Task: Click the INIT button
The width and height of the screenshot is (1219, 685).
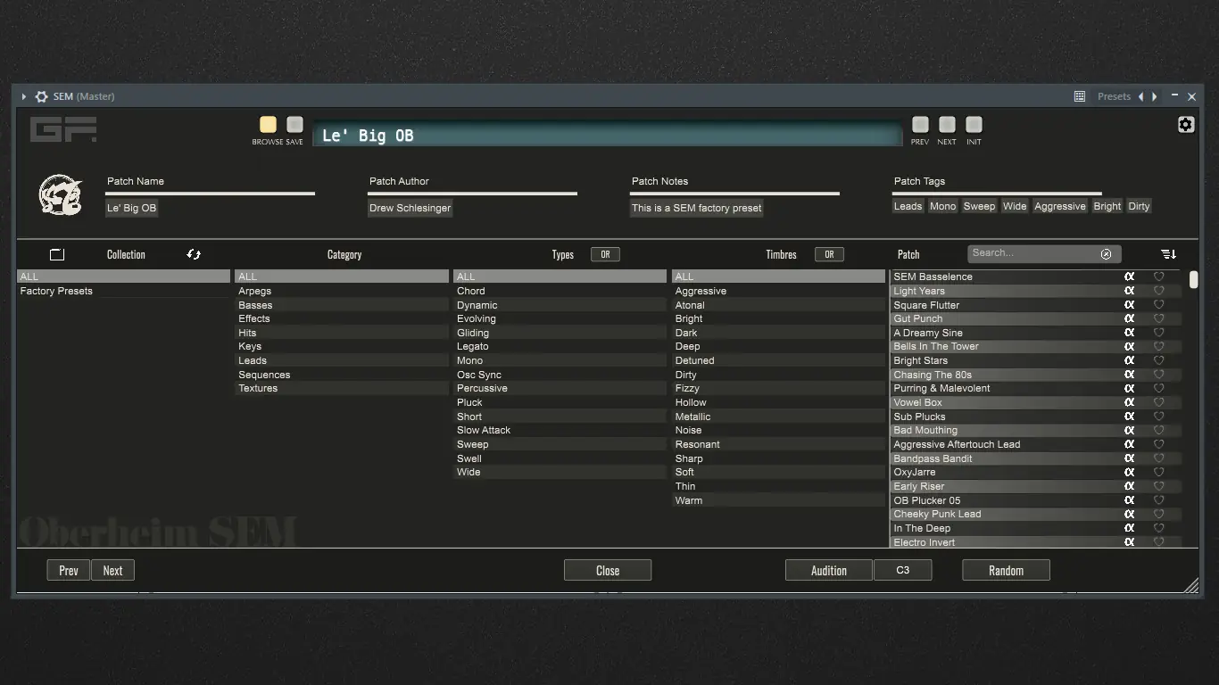Action: point(974,125)
